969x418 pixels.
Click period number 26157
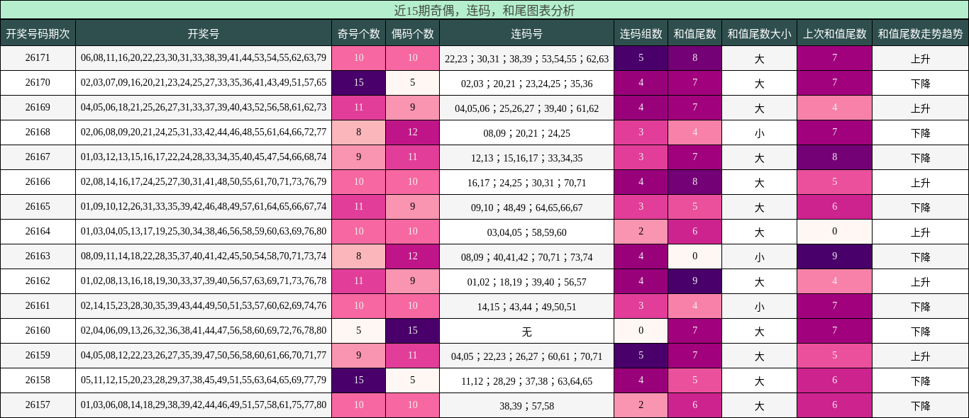(38, 405)
